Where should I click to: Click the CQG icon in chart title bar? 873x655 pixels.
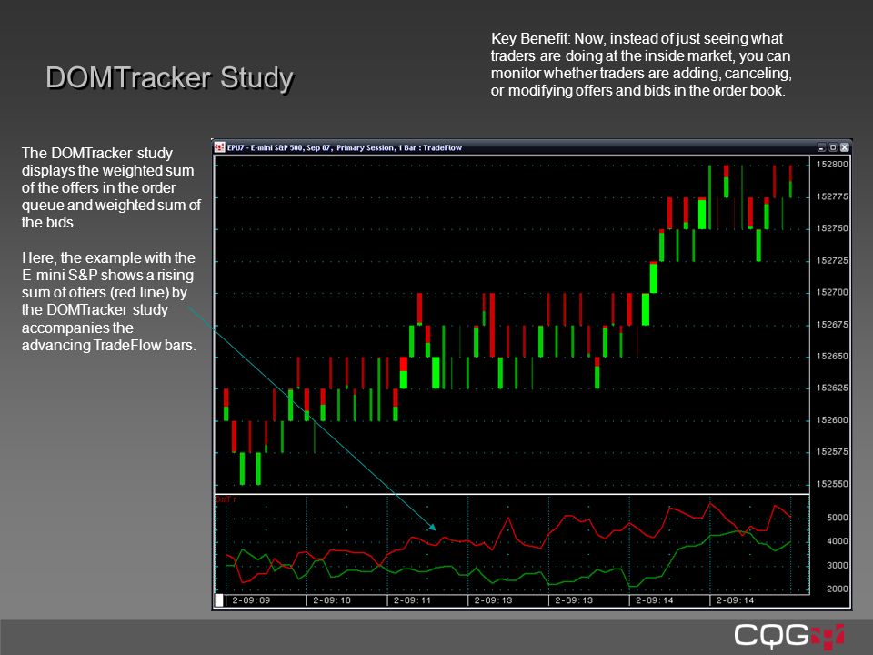pos(219,147)
